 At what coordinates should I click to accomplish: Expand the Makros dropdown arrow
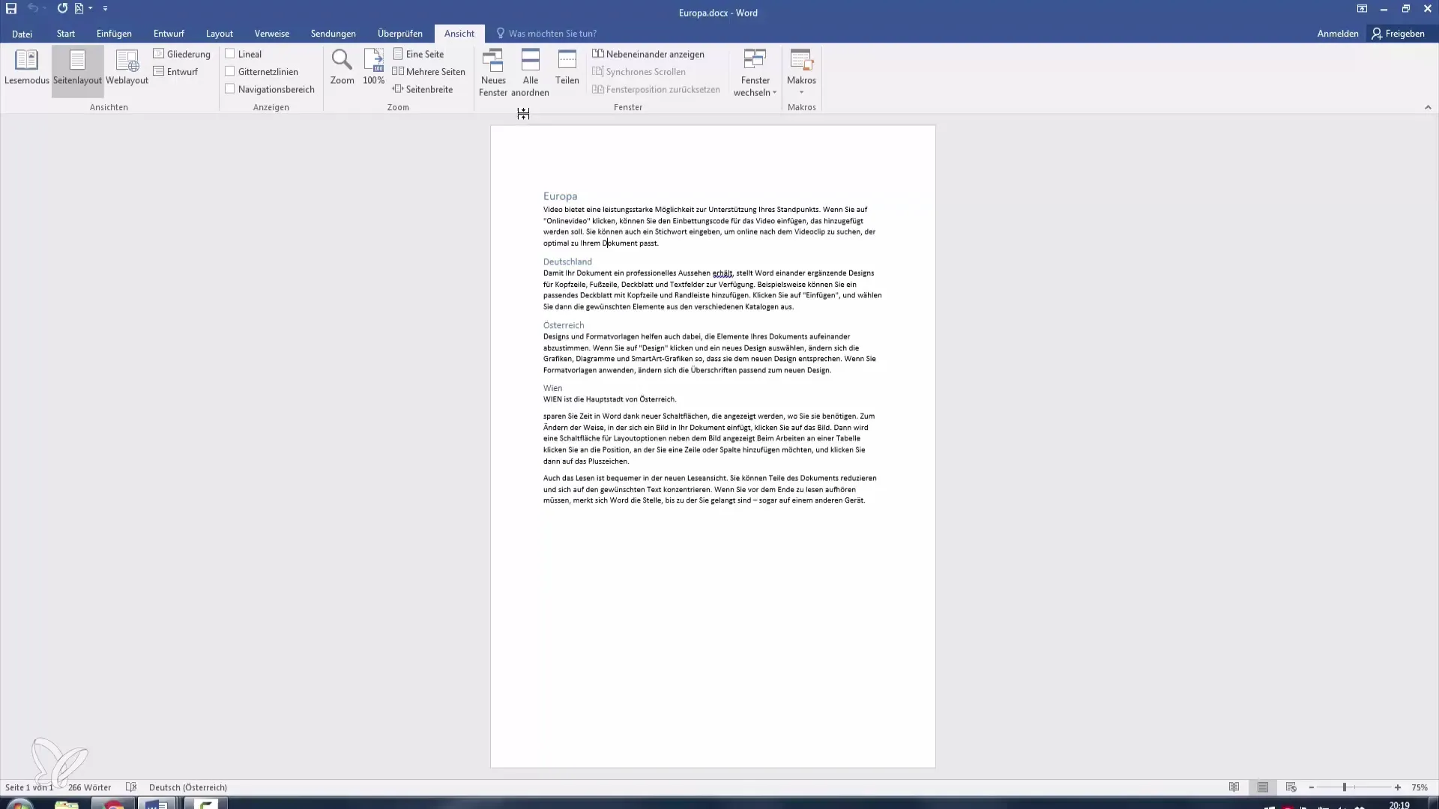[x=801, y=92]
